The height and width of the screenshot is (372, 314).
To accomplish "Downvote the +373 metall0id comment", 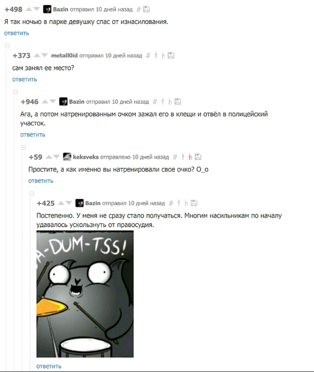I will 44,55.
